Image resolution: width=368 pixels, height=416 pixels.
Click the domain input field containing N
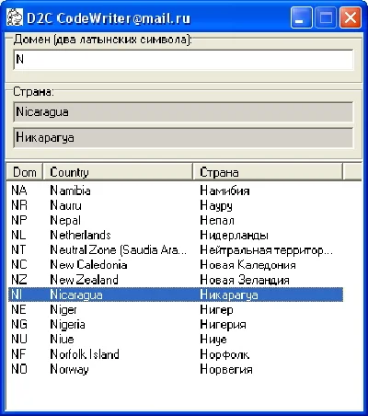183,59
